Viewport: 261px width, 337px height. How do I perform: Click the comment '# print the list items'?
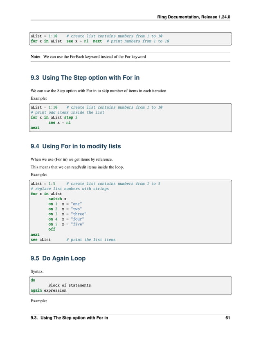click(x=91, y=239)
